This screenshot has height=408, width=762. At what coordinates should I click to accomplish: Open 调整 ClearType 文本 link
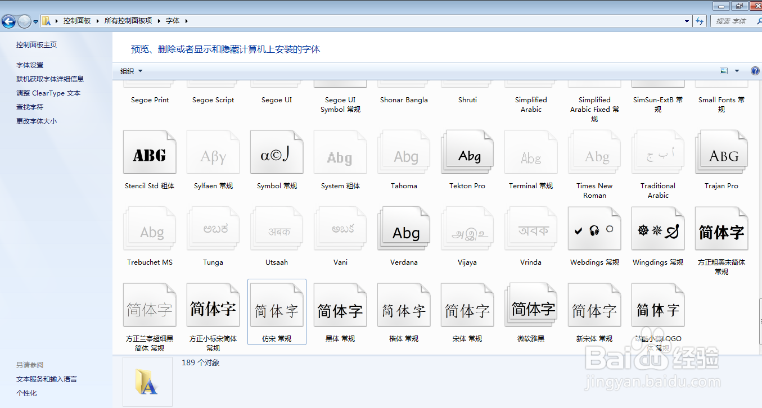pyautogui.click(x=48, y=93)
